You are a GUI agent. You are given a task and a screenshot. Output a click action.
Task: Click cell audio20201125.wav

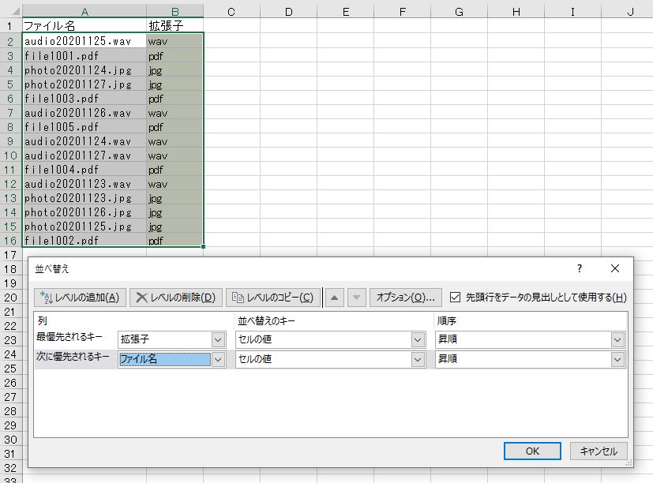pyautogui.click(x=84, y=41)
